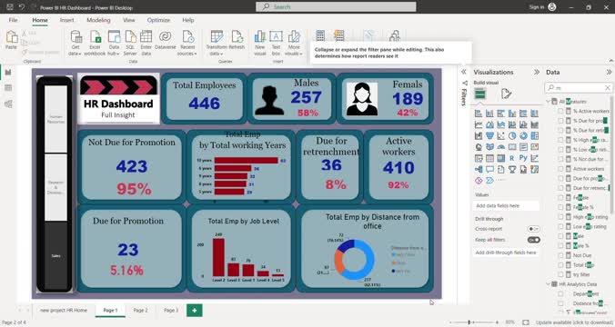The height and width of the screenshot is (327, 615).
Task: Check the Active workers measure checkbox
Action: (x=560, y=169)
